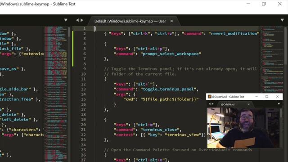Click the Toggle the Terminus panel comment

click(x=181, y=69)
